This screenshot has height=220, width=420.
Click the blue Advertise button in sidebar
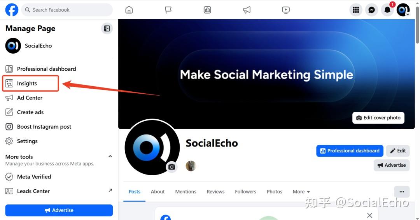(x=59, y=210)
